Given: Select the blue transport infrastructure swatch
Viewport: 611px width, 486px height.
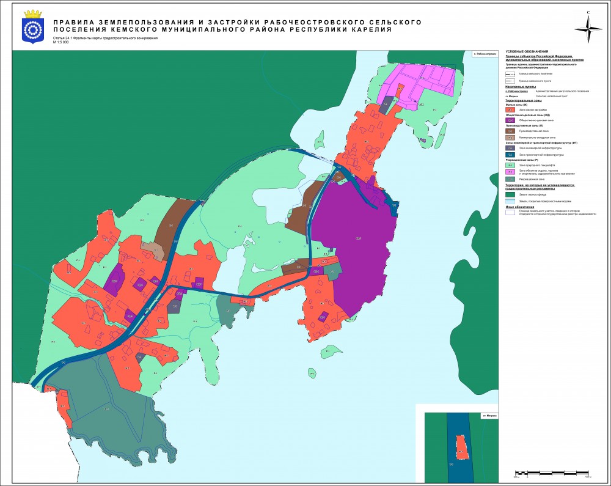Looking at the screenshot, I should point(510,155).
